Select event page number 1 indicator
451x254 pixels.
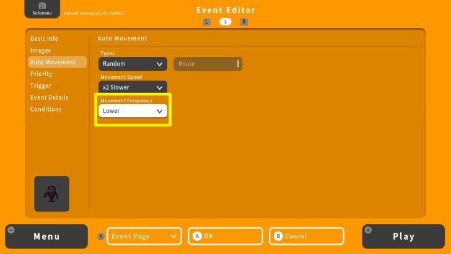click(x=225, y=22)
